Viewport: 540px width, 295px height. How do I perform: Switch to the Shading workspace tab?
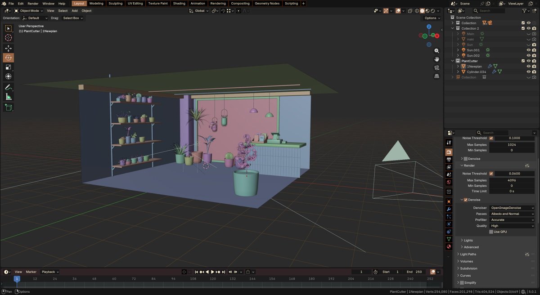[179, 3]
